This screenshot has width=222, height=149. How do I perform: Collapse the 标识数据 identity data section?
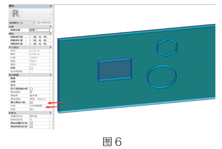point(50,75)
